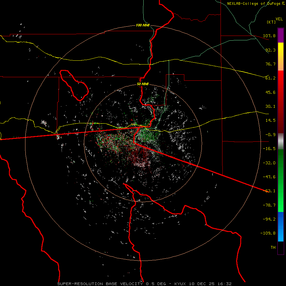Click the -32.0 velocity scale value
This screenshot has width=286, height=286.
pyautogui.click(x=269, y=163)
